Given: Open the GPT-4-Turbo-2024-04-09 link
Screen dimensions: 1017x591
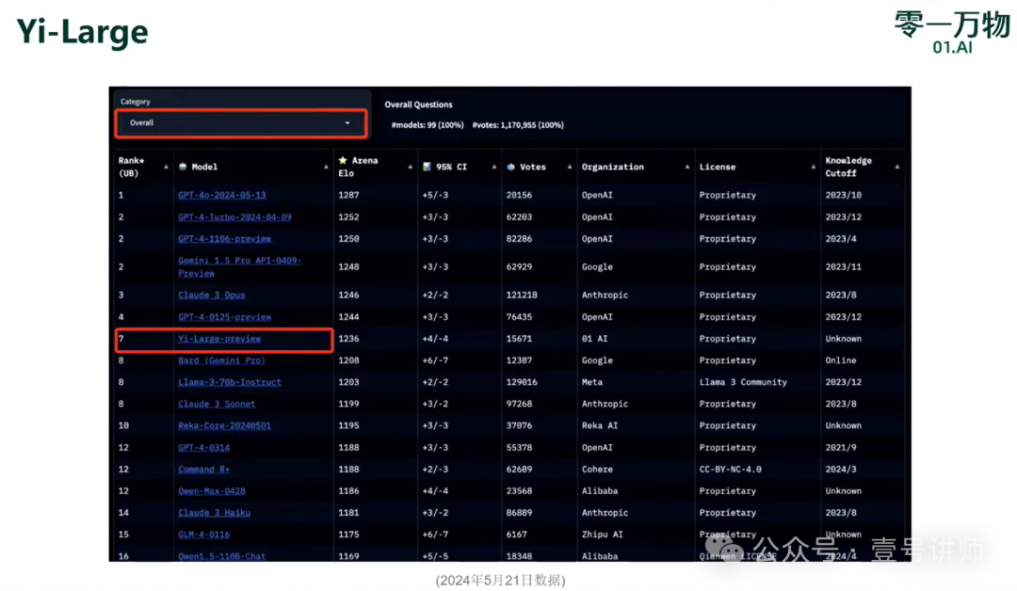Looking at the screenshot, I should [x=234, y=217].
